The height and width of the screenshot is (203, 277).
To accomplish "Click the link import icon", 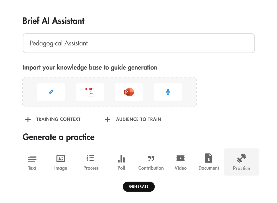I will (51, 92).
